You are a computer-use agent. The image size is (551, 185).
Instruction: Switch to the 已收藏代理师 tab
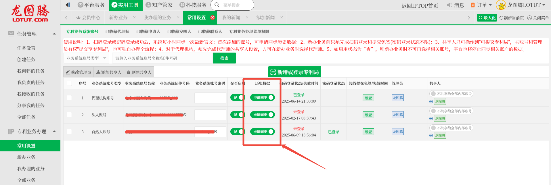pos(117,32)
